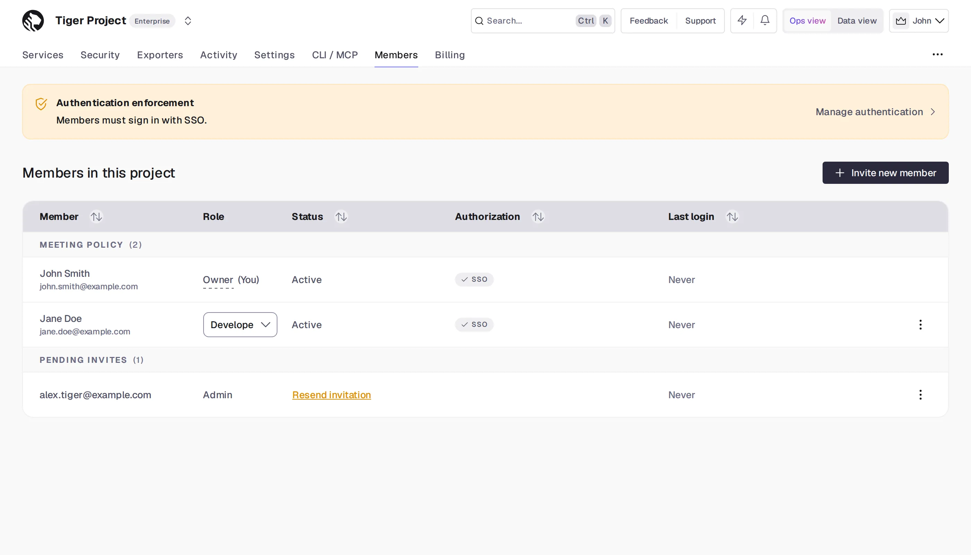
Task: Open Jane Doe's Developer role dropdown
Action: [240, 325]
